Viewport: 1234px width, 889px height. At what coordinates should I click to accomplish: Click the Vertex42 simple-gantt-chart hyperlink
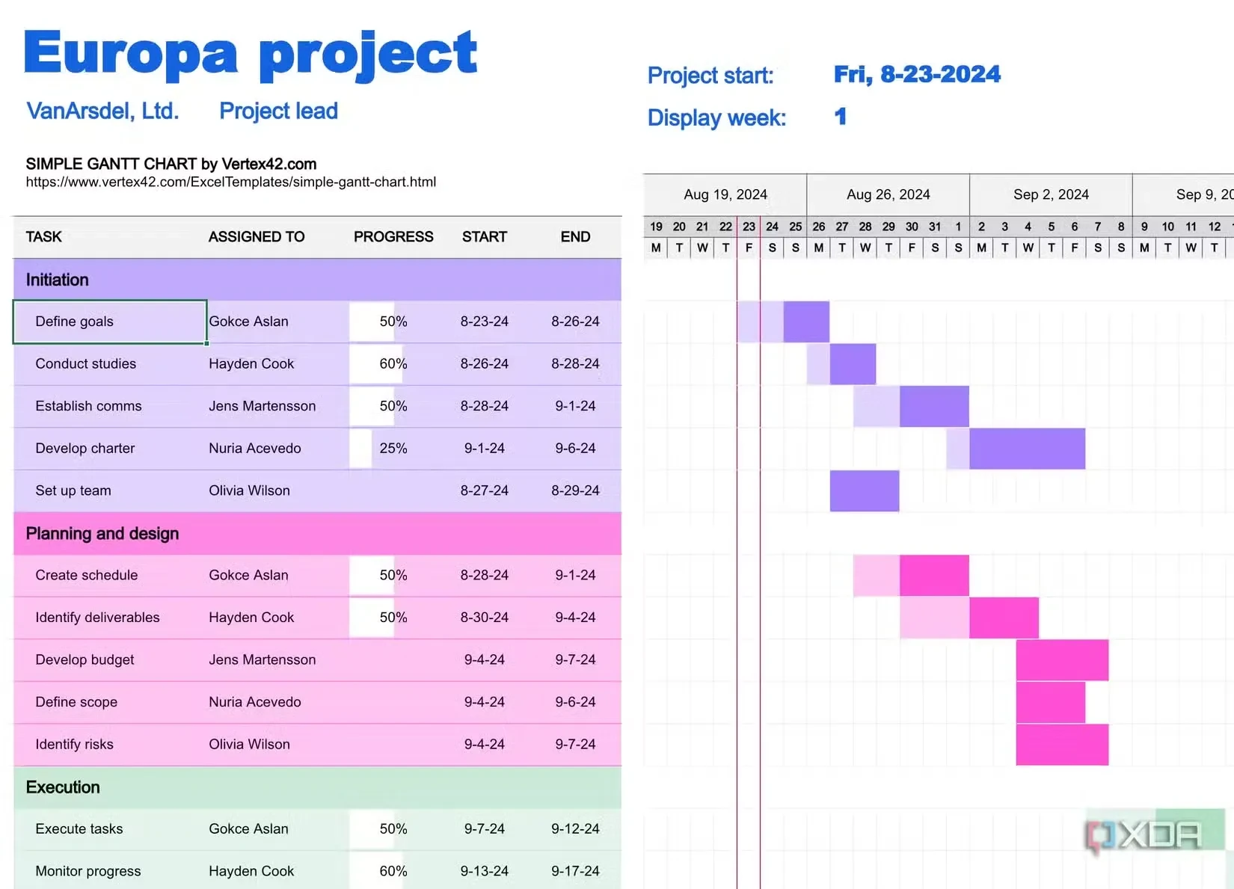(x=230, y=182)
